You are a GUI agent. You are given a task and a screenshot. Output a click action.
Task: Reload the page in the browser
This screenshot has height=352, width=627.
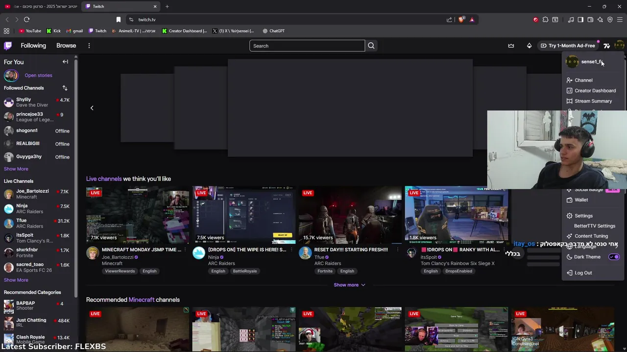coord(26,20)
